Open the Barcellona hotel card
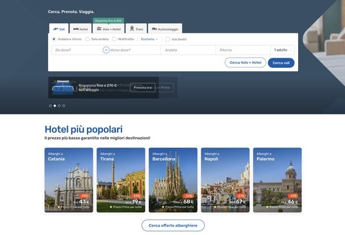 pos(173,180)
